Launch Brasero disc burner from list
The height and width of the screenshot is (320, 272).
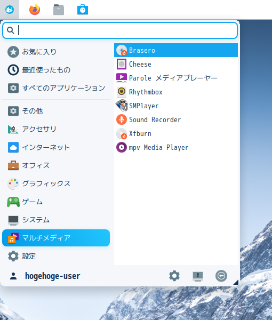[176, 50]
